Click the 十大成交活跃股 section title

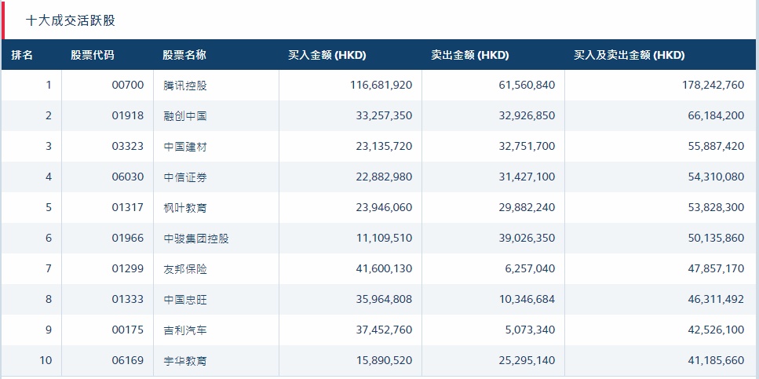(71, 20)
